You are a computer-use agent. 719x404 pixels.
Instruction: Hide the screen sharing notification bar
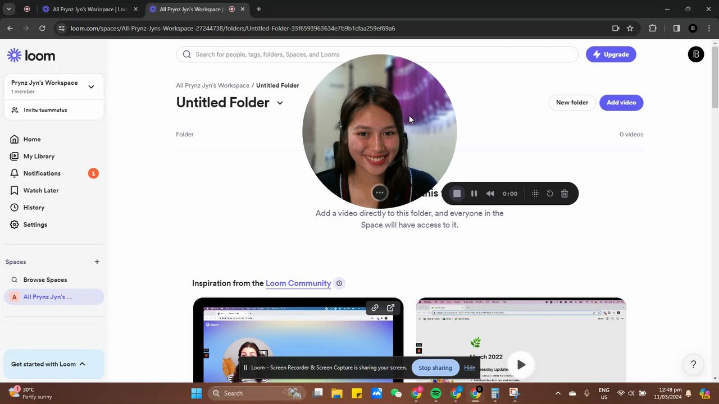[470, 368]
